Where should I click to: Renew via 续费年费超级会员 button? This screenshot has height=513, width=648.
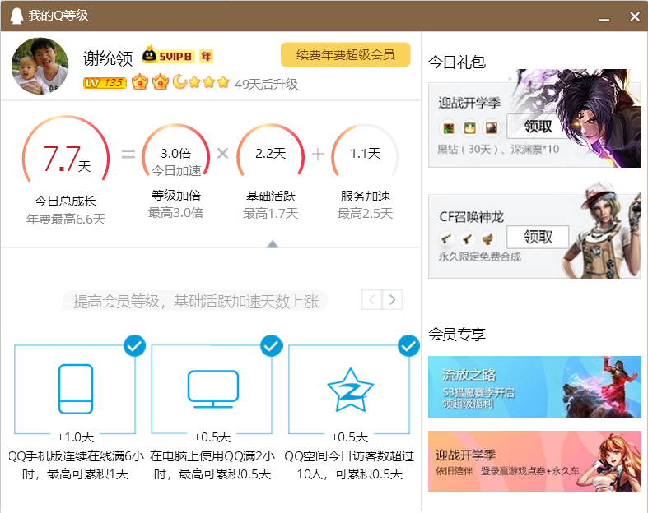click(346, 54)
